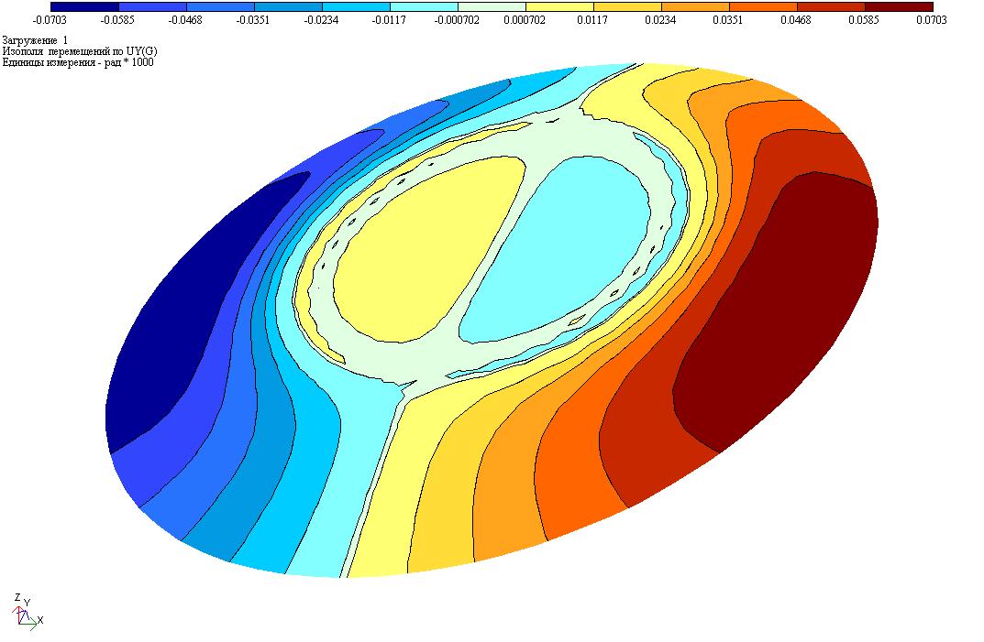Click 'Изополя перемещений по UY(G)' caption
This screenshot has height=642, width=984.
pos(80,51)
